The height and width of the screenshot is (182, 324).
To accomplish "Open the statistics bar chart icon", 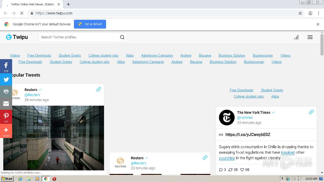I will 296,37.
